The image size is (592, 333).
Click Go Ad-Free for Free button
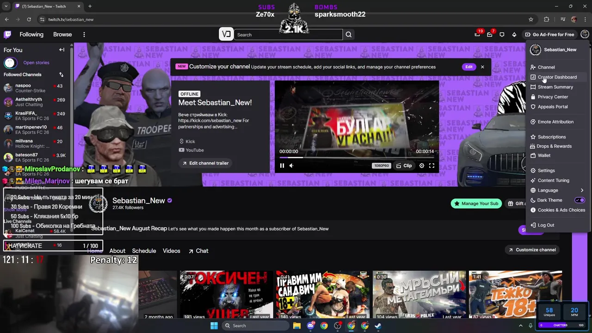(x=549, y=35)
